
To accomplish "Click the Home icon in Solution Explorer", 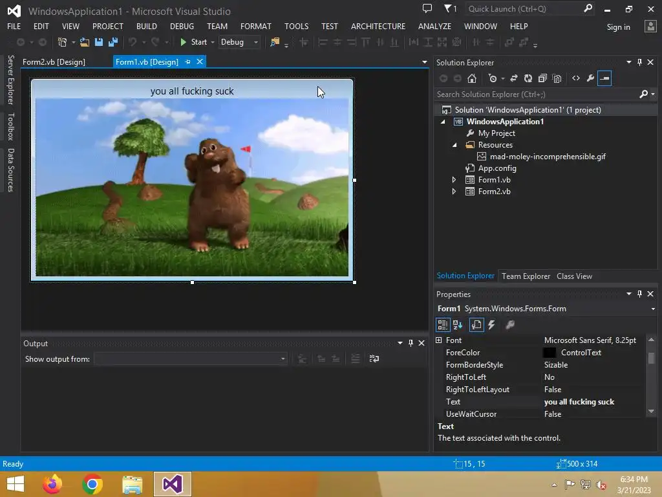I will coord(472,78).
